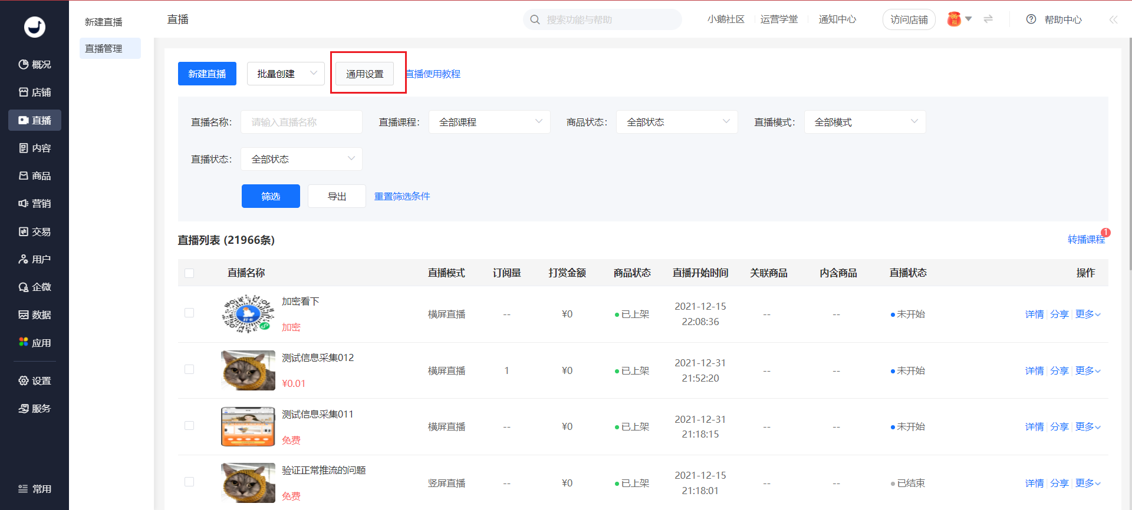Open the 内容 content sidebar item
The width and height of the screenshot is (1132, 510).
point(35,148)
